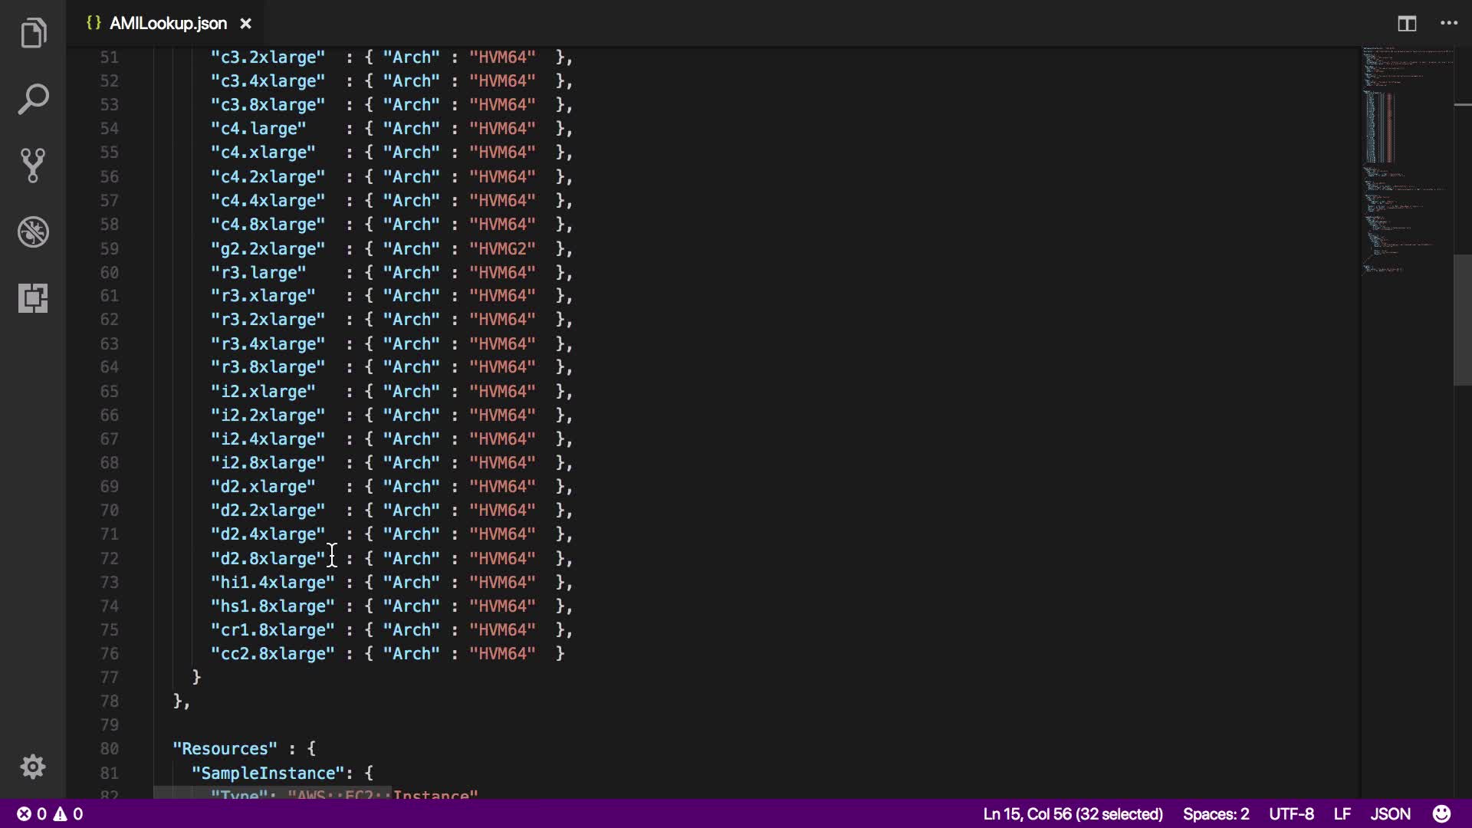Screen dimensions: 1472x828
Task: Click the Split Editor icon
Action: [1407, 24]
